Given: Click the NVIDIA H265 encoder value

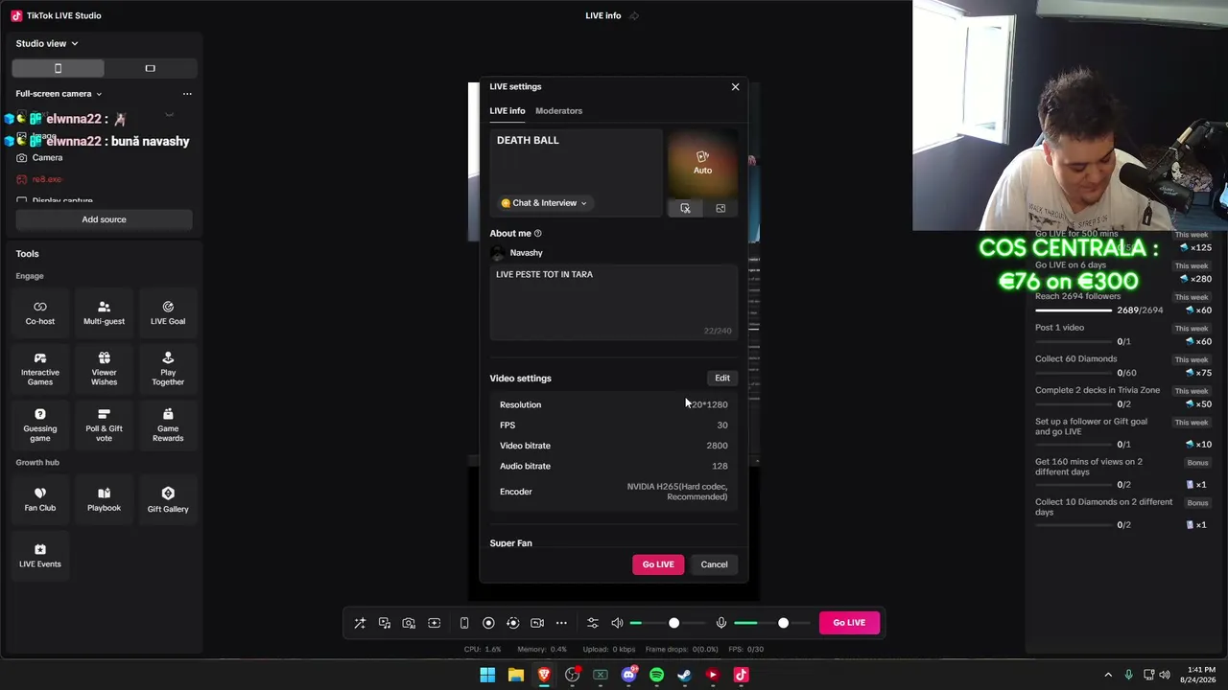Looking at the screenshot, I should (677, 492).
